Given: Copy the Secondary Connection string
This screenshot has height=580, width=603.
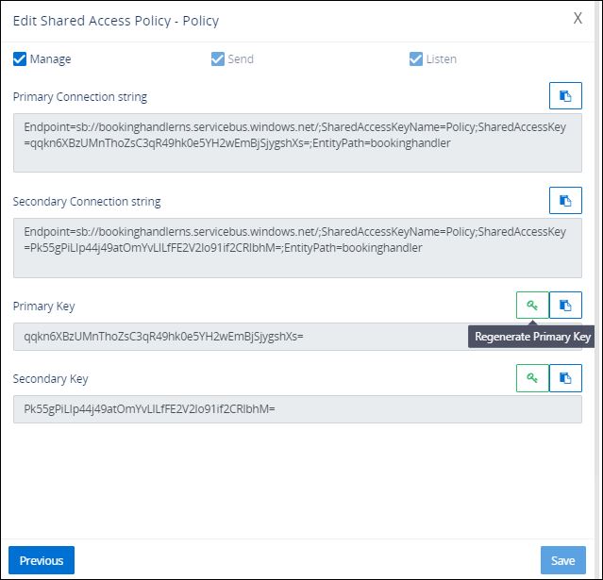Looking at the screenshot, I should (x=565, y=201).
